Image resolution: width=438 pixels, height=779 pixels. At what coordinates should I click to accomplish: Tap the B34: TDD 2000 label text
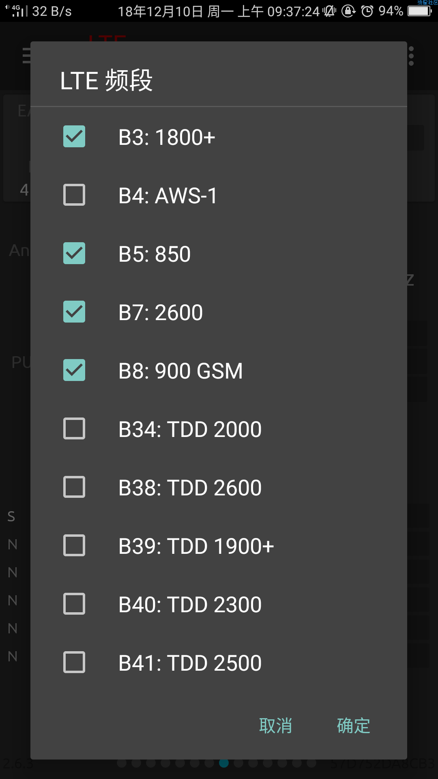click(190, 429)
